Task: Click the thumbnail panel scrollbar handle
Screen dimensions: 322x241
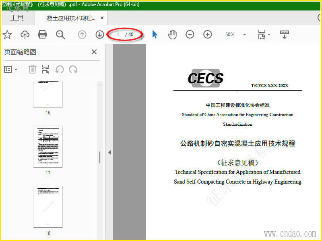Action: [x=100, y=157]
